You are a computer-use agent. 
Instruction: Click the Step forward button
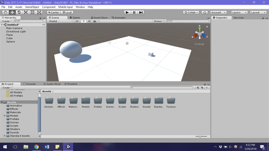[141, 13]
